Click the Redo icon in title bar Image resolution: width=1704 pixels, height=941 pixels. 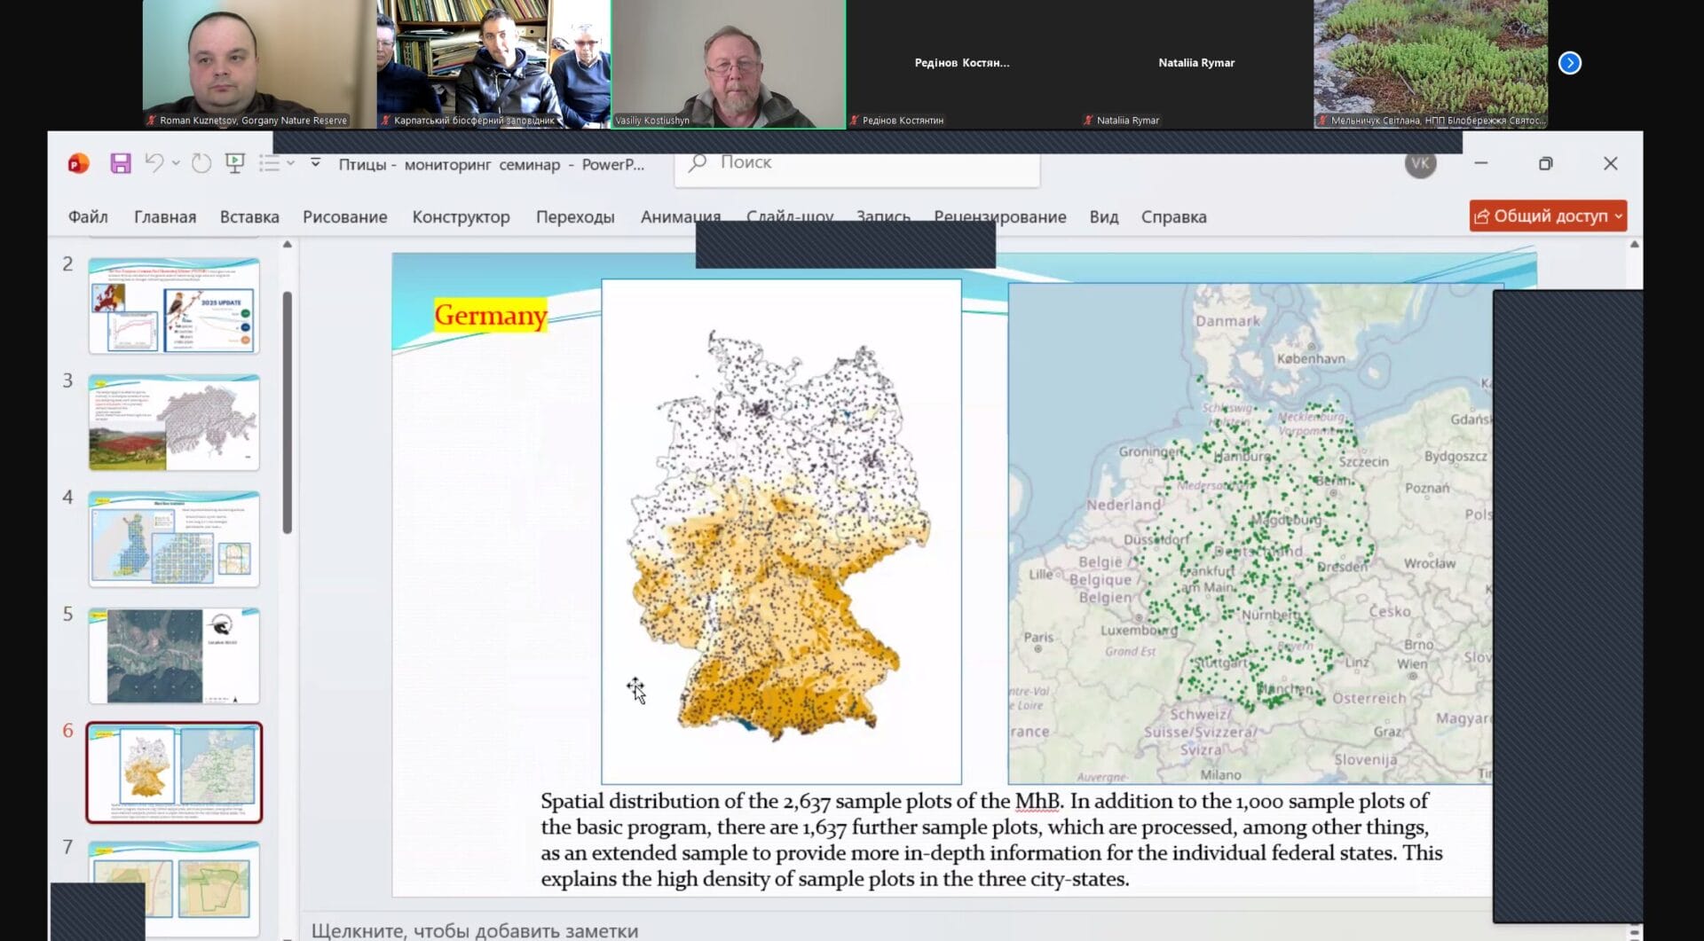(201, 163)
